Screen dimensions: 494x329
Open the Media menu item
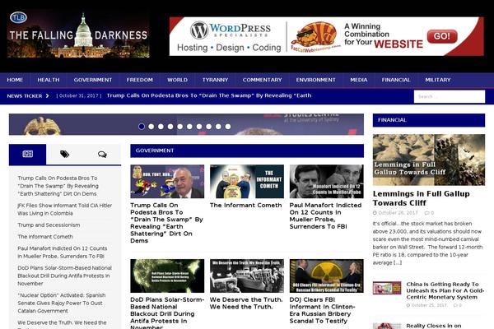click(358, 80)
